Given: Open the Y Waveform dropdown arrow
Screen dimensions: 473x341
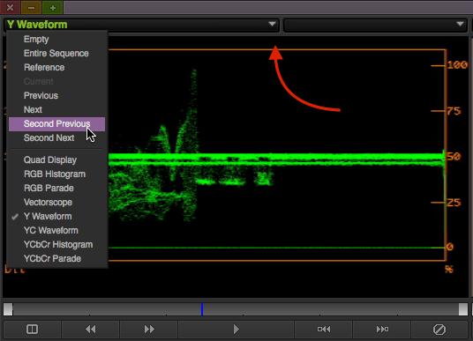Looking at the screenshot, I should (272, 24).
